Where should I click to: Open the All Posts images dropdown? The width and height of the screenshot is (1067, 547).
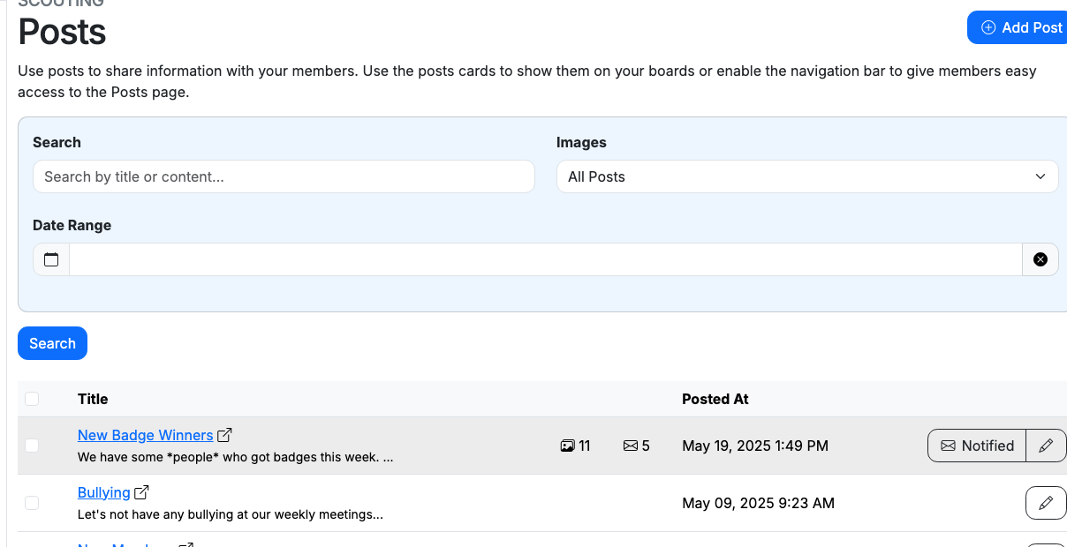pos(806,176)
